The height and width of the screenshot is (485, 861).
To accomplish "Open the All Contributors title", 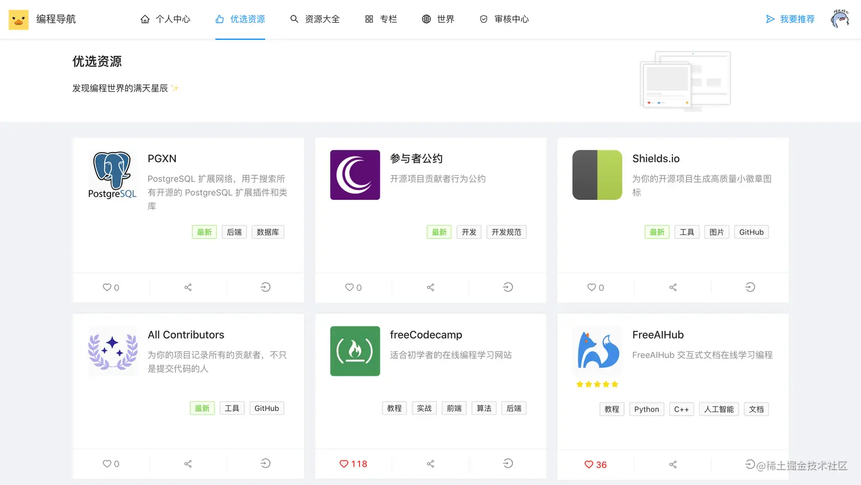I will pos(186,335).
